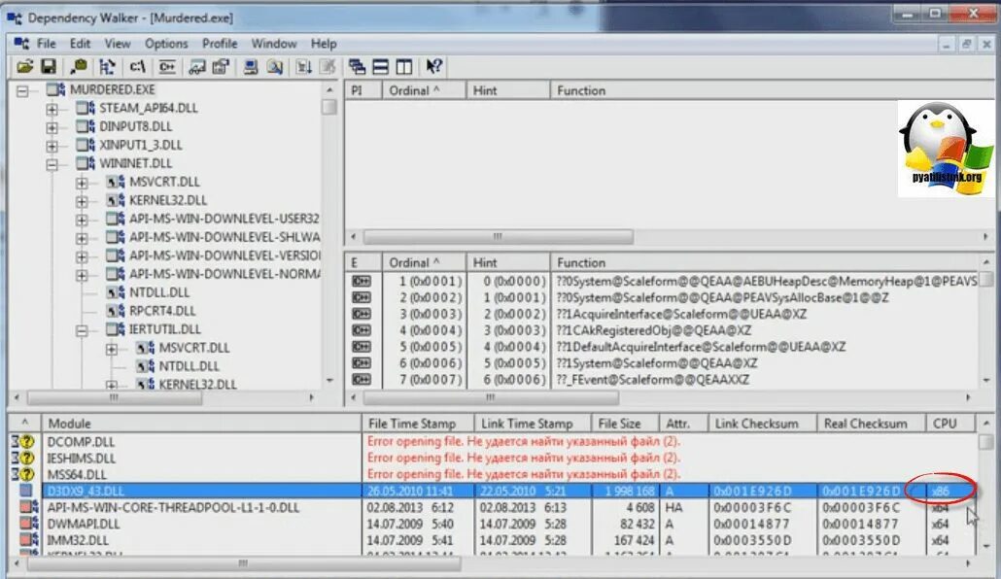The image size is (1001, 579).
Task: Expand API-MS-WIN-DOWNLEVEL-USER32 tree node
Action: point(82,221)
